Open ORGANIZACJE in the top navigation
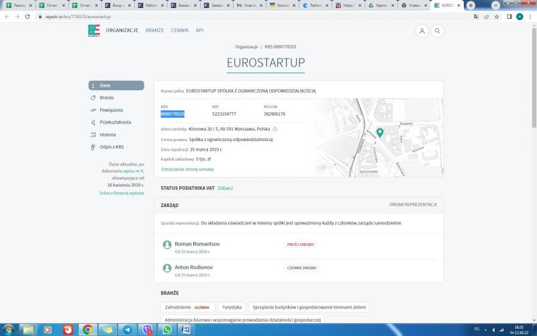 (122, 30)
